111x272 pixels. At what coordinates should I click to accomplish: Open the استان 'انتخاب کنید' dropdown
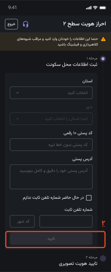[51, 93]
